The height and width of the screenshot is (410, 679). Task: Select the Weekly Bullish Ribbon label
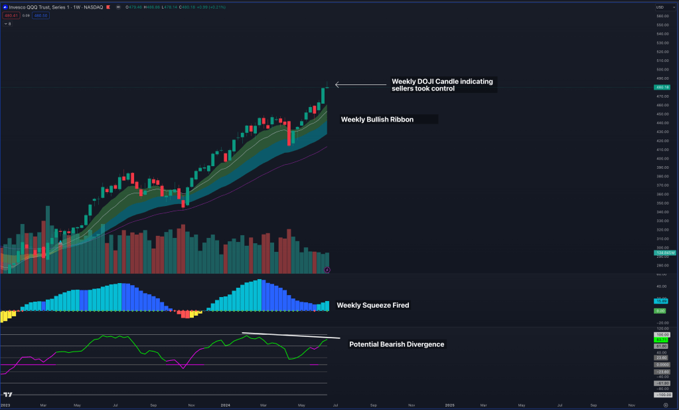[x=377, y=120]
